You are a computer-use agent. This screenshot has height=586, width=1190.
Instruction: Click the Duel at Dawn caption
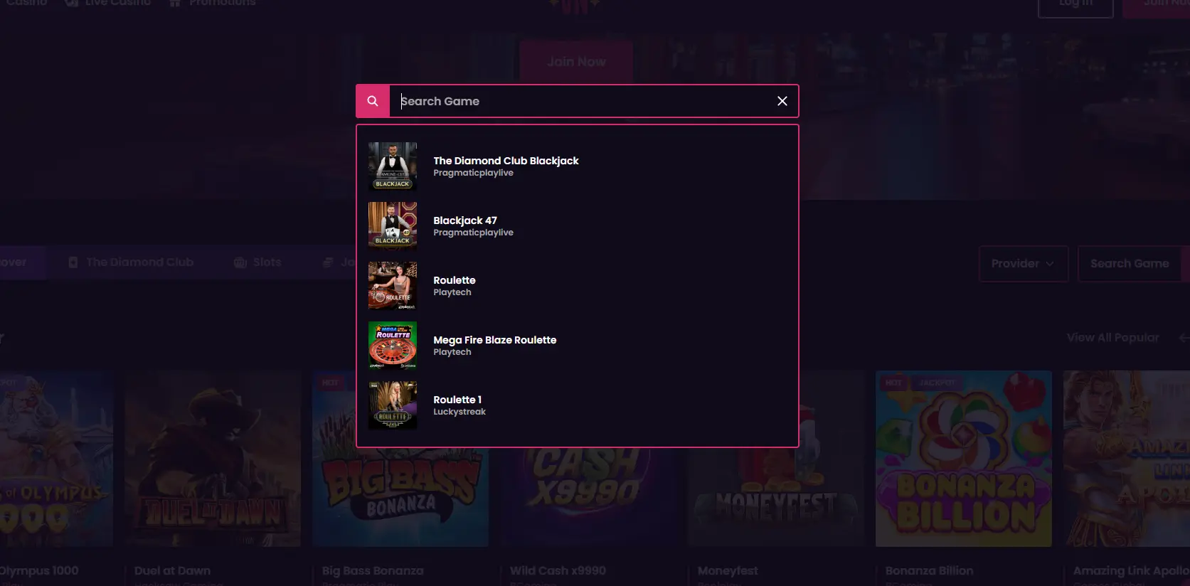point(172,570)
